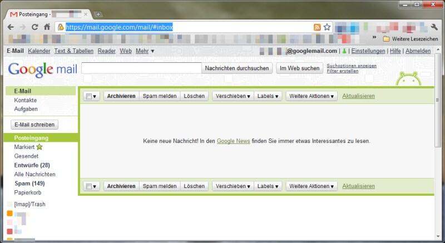The width and height of the screenshot is (445, 243).
Task: Click the orange RSS feed icon
Action: [317, 27]
